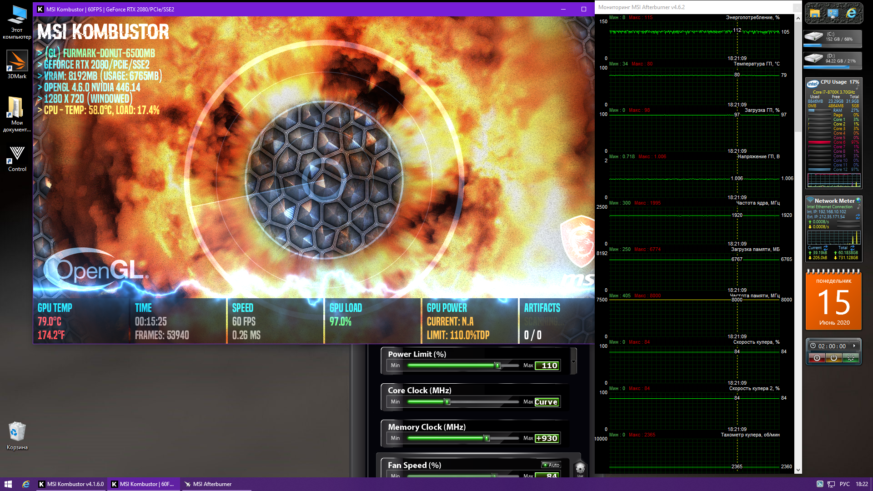Click the Core Clock Curve value box
Viewport: 873px width, 491px height.
pos(546,402)
